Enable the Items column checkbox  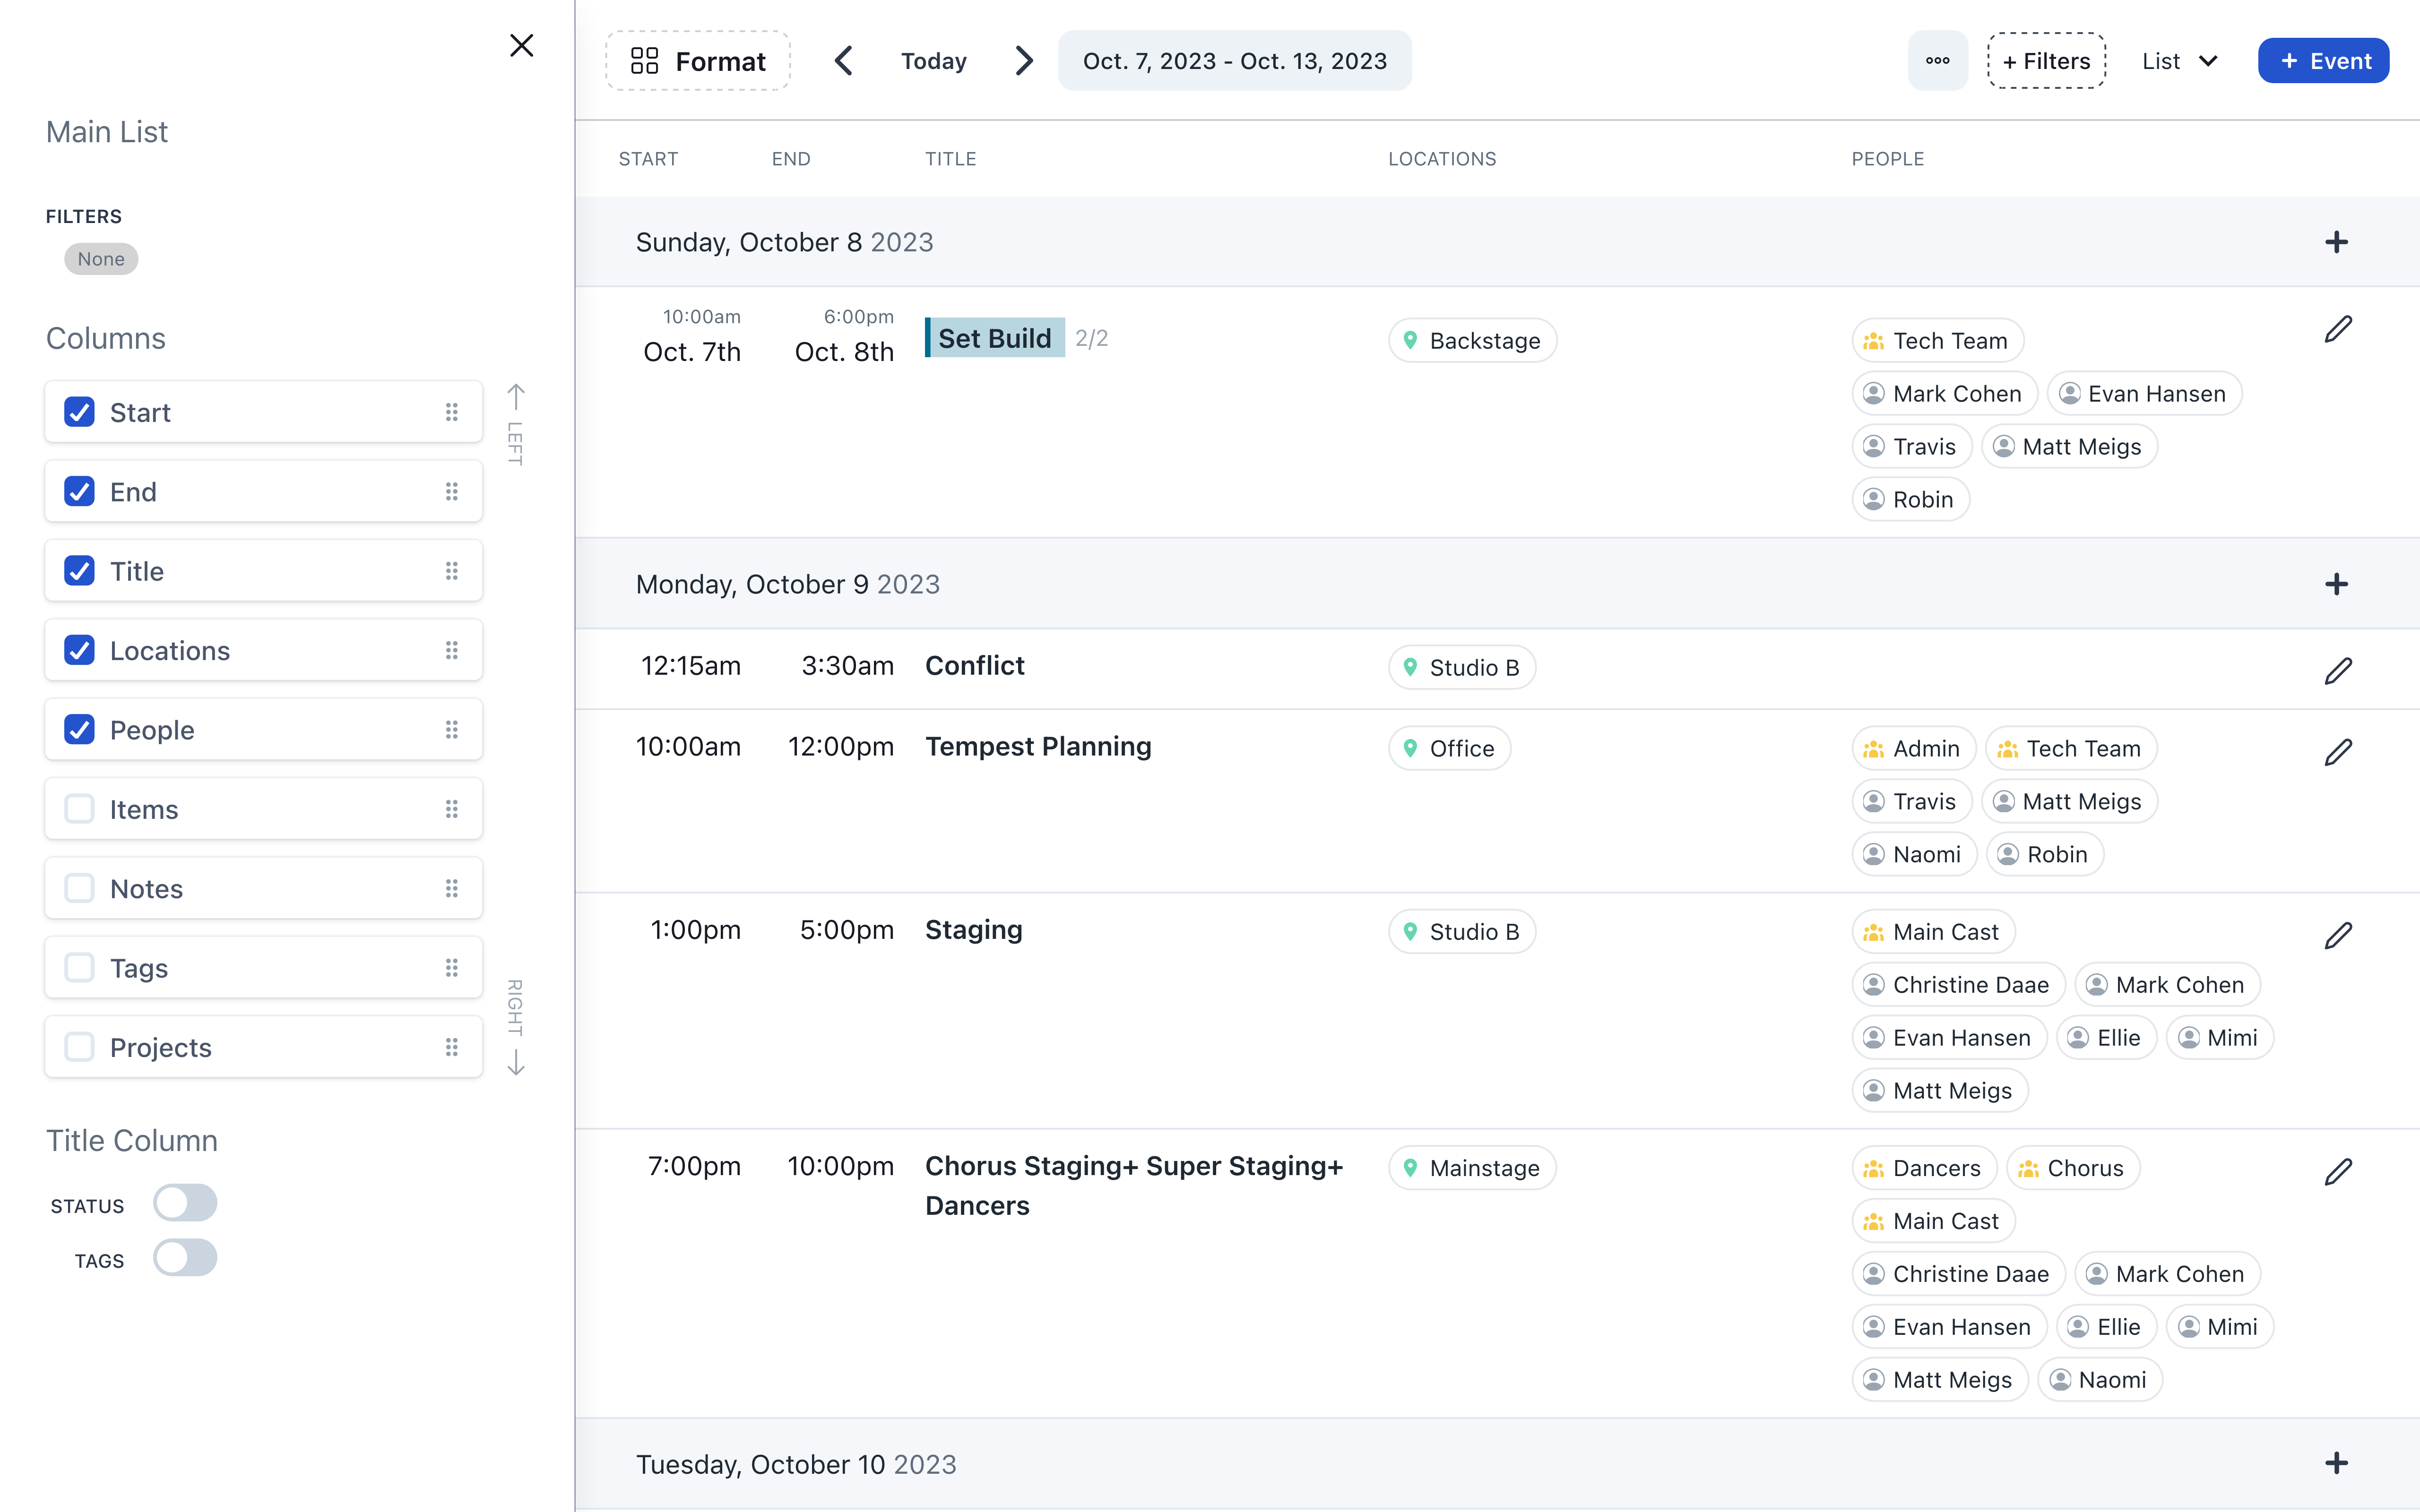(x=80, y=809)
